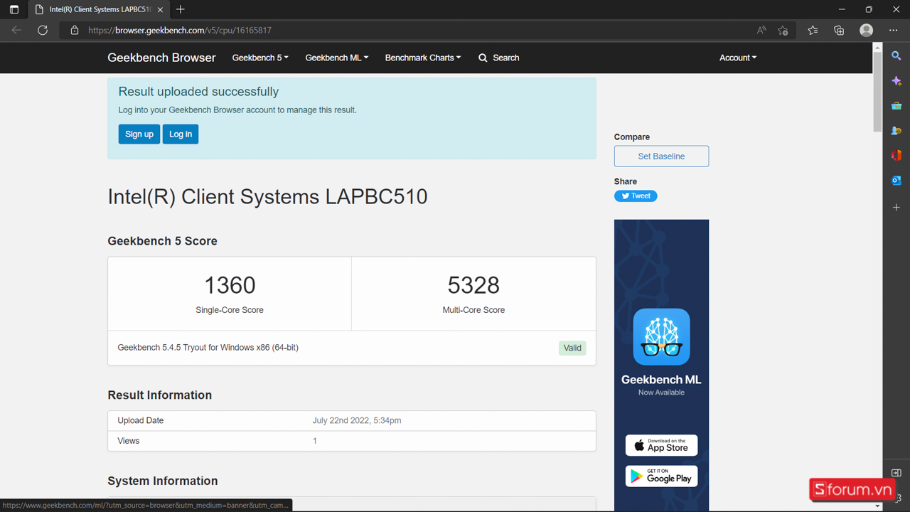Open the tab actions menu icon
Screen dimensions: 910x512
(14, 9)
